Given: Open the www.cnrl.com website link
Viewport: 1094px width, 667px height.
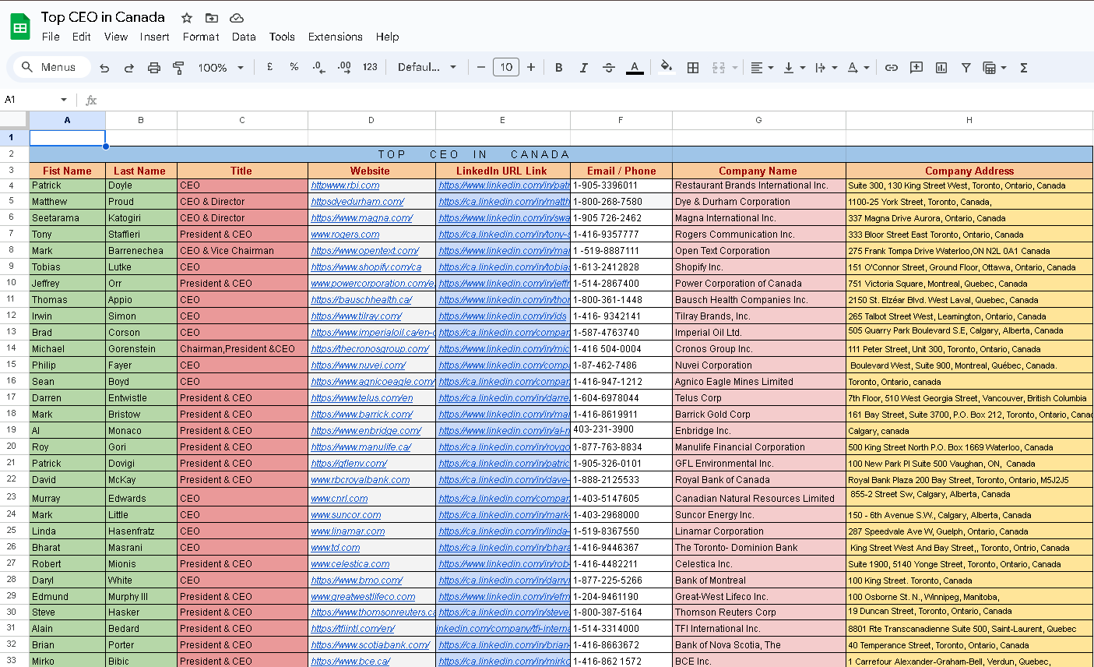Looking at the screenshot, I should (x=339, y=499).
